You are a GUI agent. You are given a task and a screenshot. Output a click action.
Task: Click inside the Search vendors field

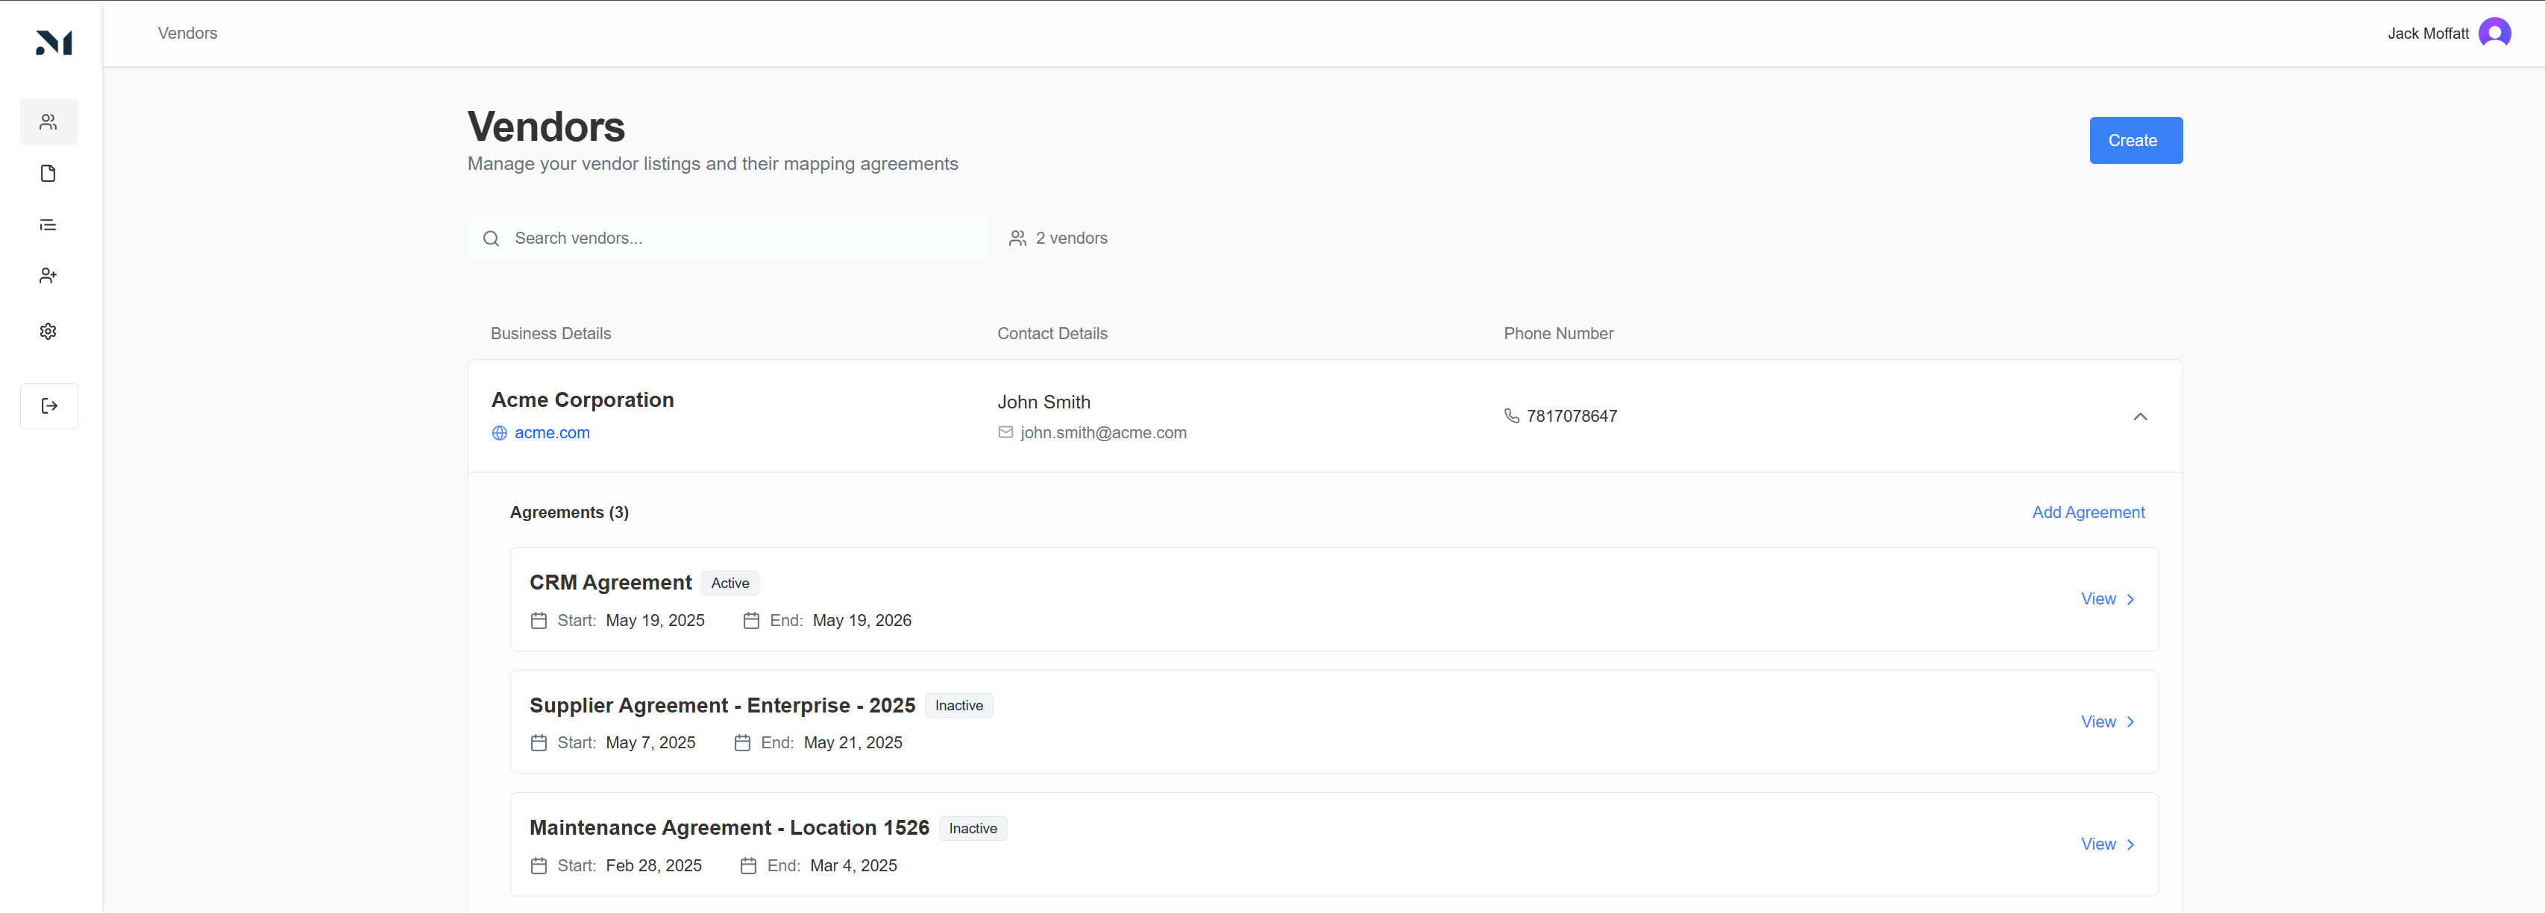pos(691,238)
